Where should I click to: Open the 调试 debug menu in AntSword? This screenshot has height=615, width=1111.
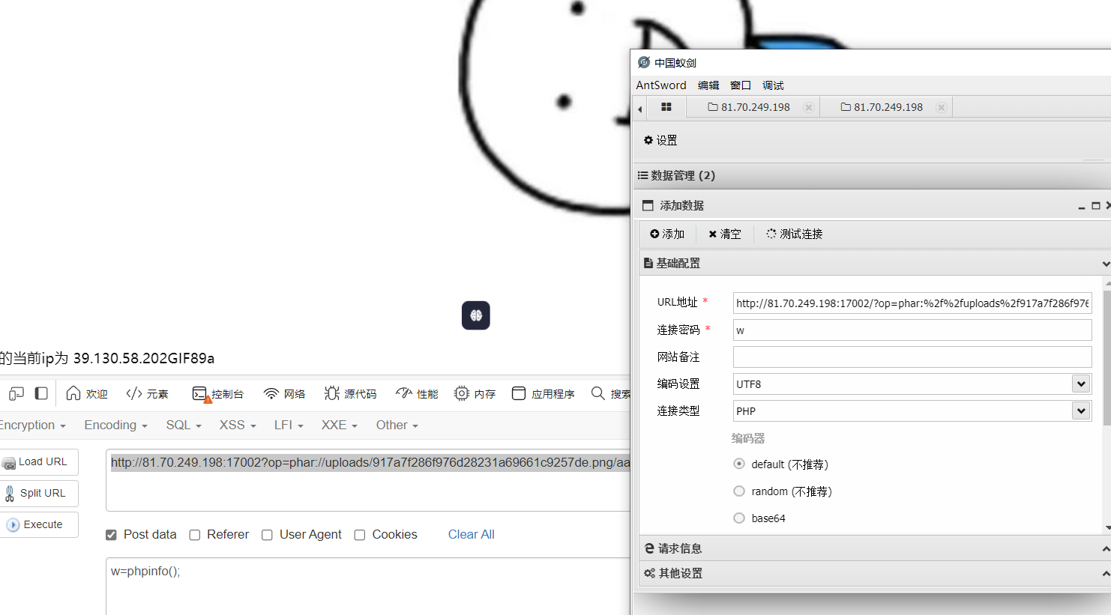pos(773,85)
